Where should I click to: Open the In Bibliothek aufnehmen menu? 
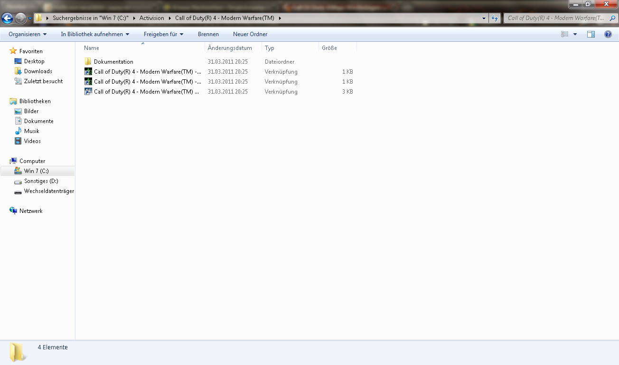[x=95, y=34]
